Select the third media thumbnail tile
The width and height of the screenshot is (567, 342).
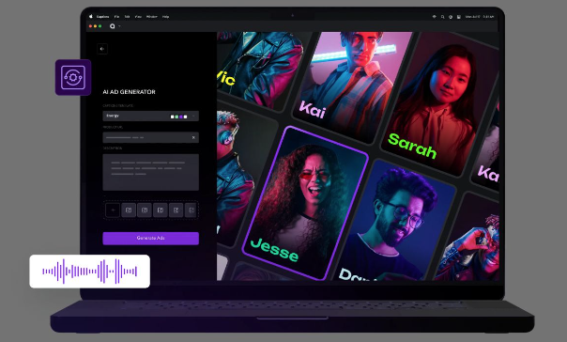point(161,210)
